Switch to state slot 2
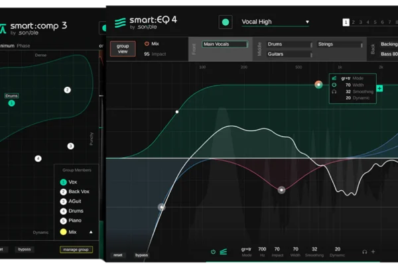 tap(354, 23)
